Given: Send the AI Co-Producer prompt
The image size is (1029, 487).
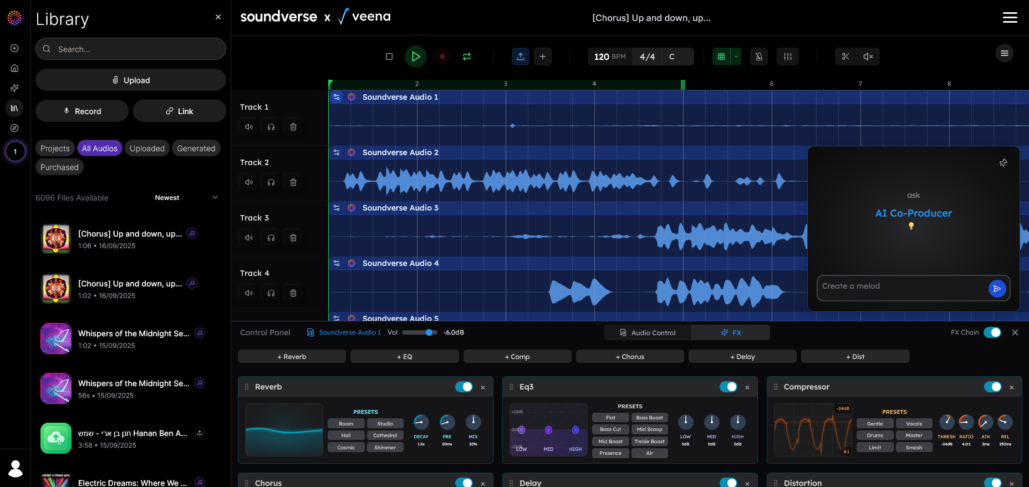Looking at the screenshot, I should tap(997, 289).
